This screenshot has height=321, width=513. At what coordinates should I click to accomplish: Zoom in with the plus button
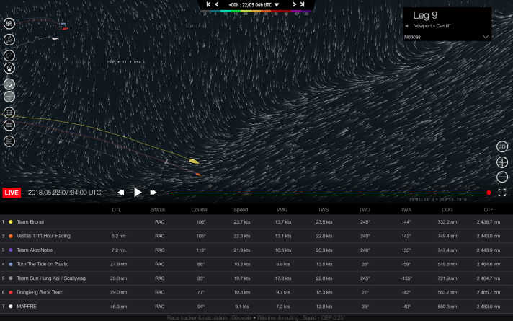click(502, 162)
